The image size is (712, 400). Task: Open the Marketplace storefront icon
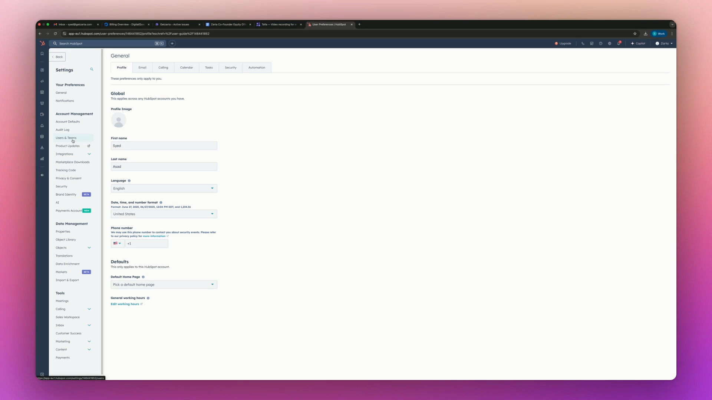pos(591,43)
